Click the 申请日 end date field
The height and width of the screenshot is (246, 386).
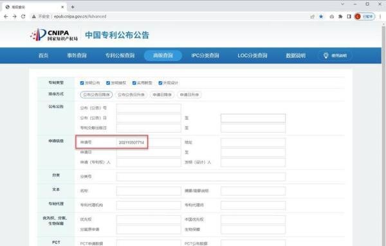(253, 153)
